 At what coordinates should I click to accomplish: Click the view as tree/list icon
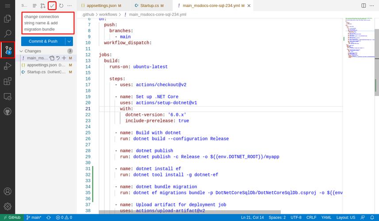34,6
